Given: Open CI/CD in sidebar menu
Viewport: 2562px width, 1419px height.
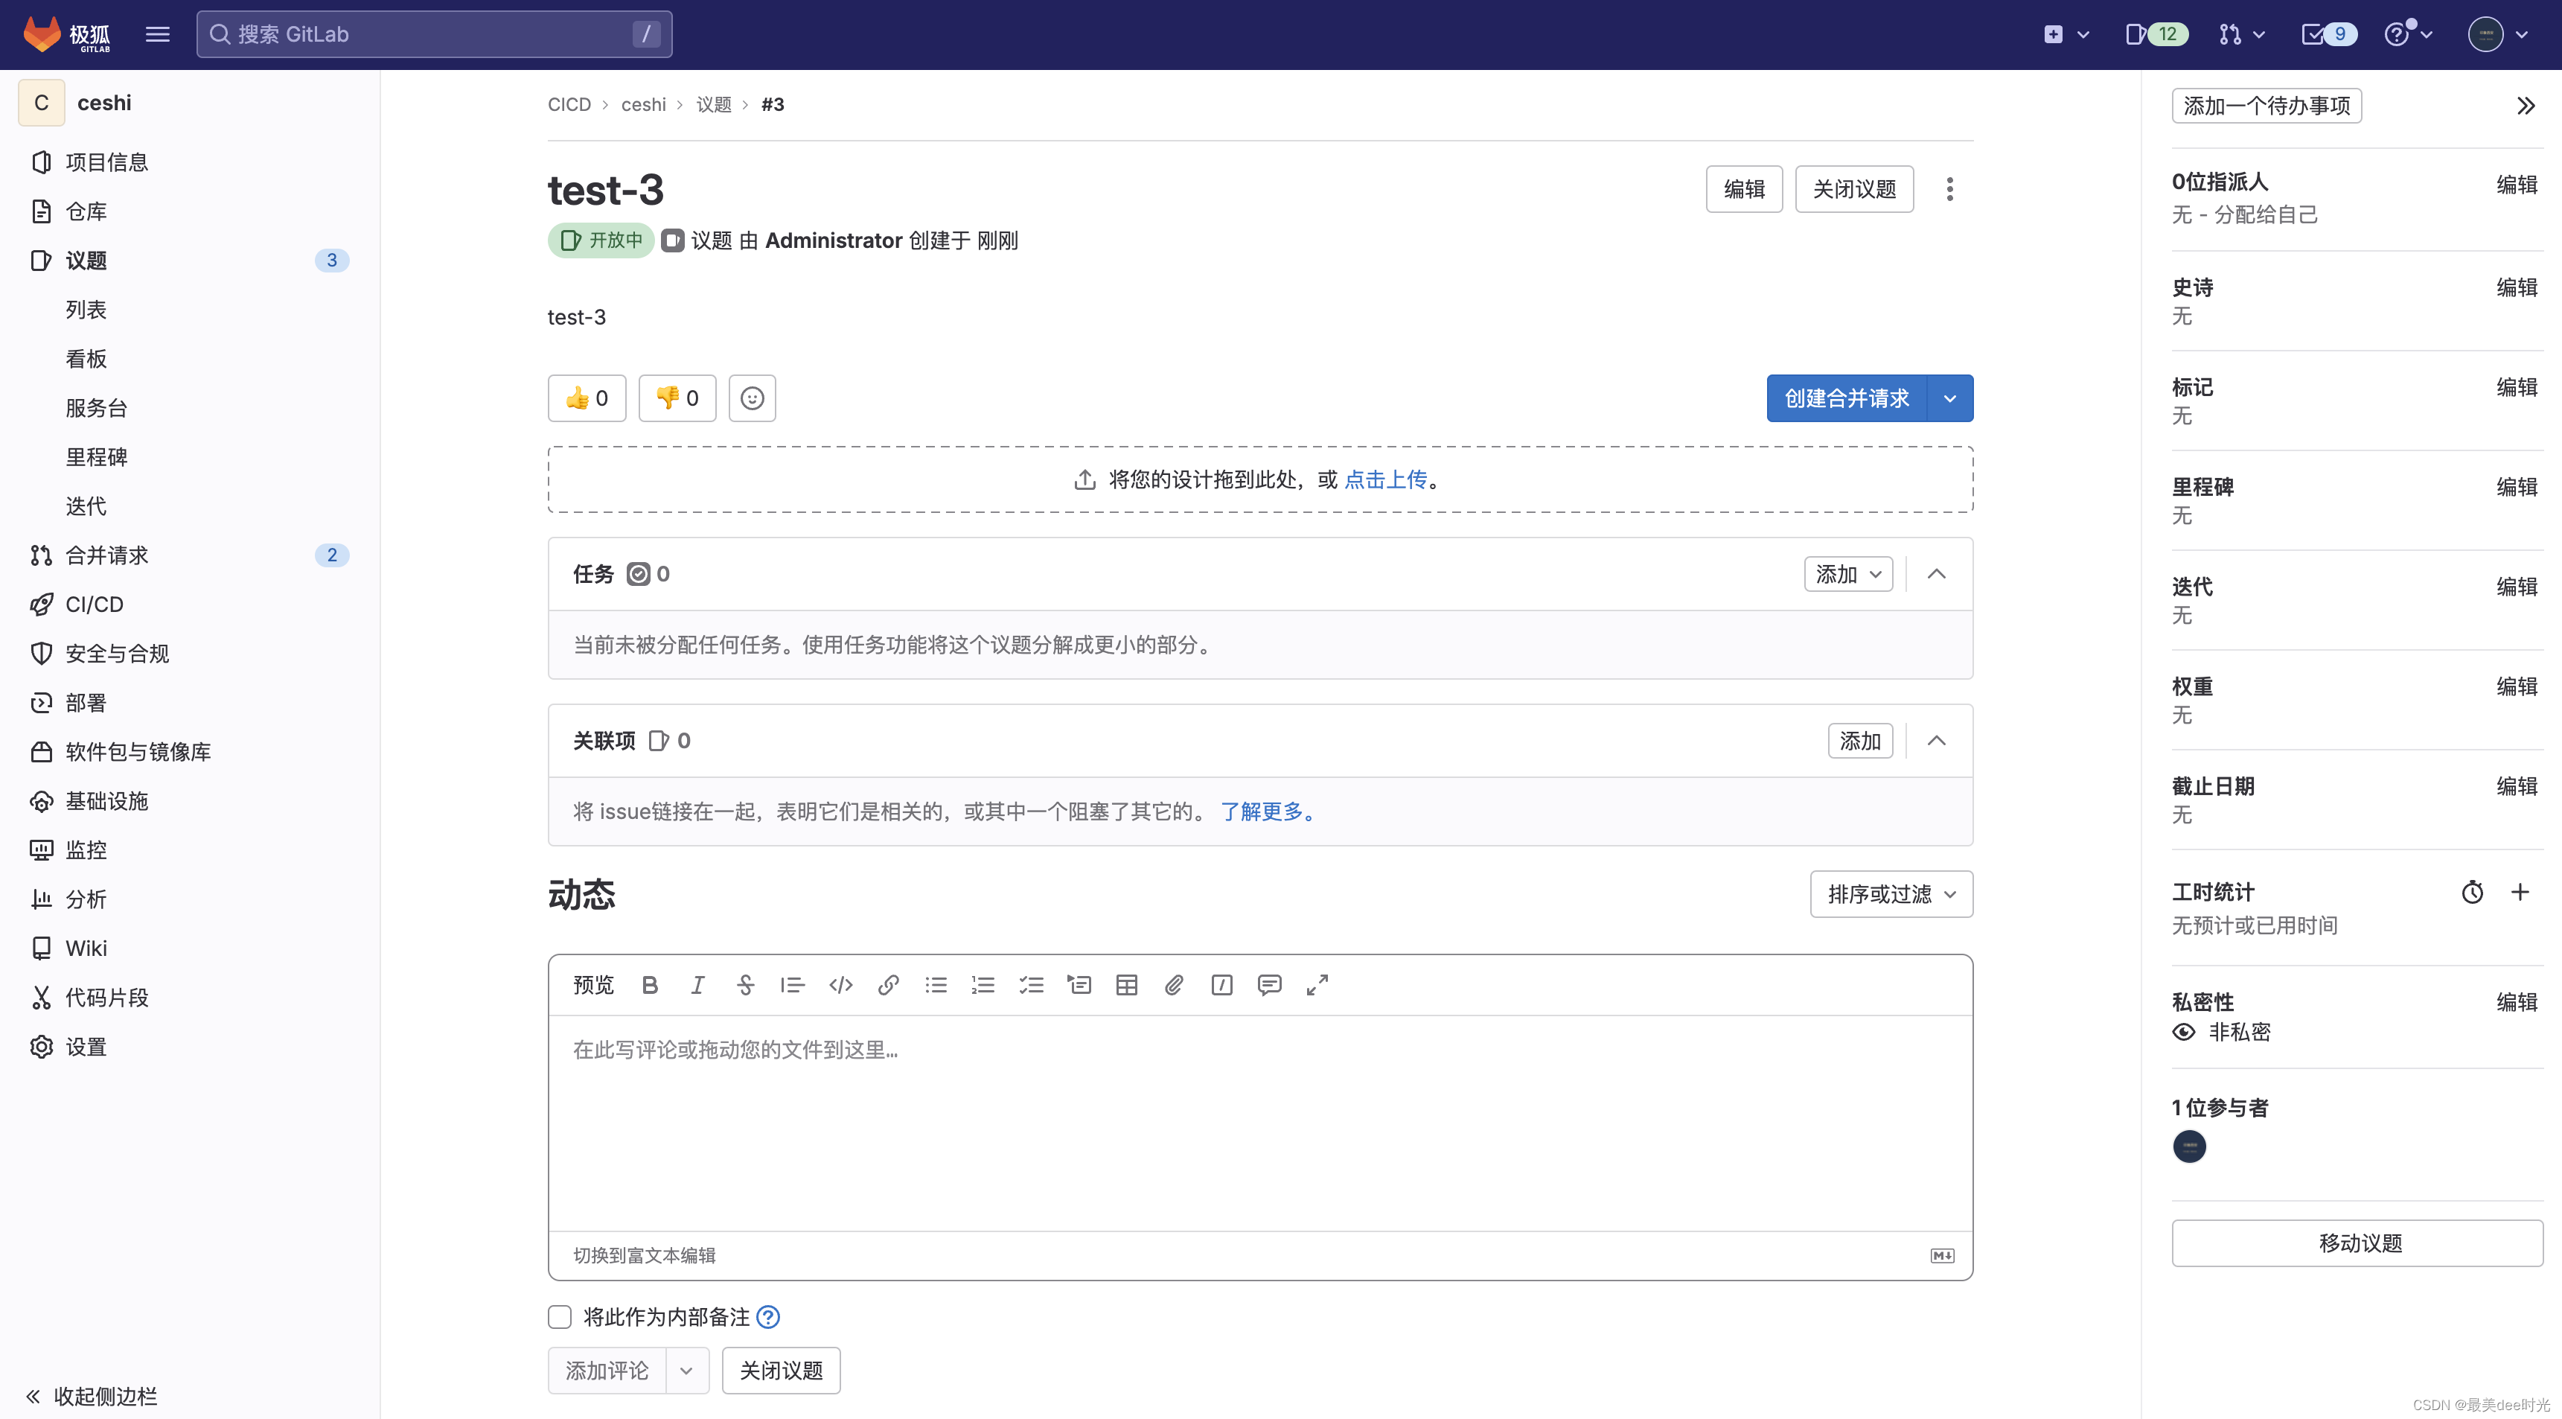Looking at the screenshot, I should (x=95, y=604).
